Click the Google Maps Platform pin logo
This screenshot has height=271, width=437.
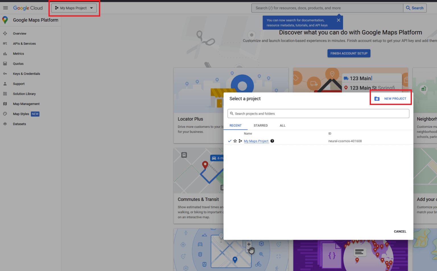[5, 20]
